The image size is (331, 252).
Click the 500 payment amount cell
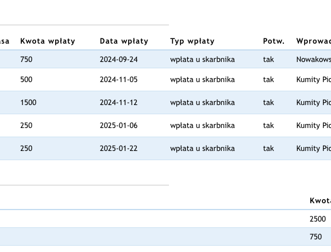(26, 79)
